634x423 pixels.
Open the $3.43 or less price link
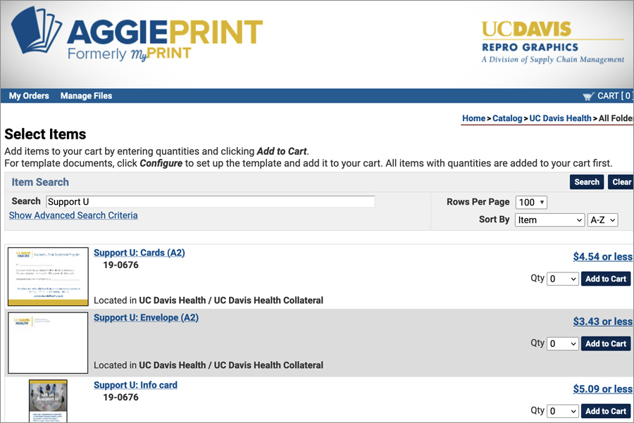click(x=602, y=322)
